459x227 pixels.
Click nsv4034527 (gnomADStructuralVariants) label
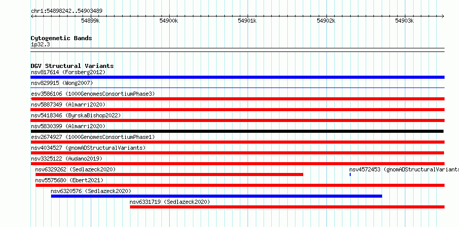coord(88,148)
